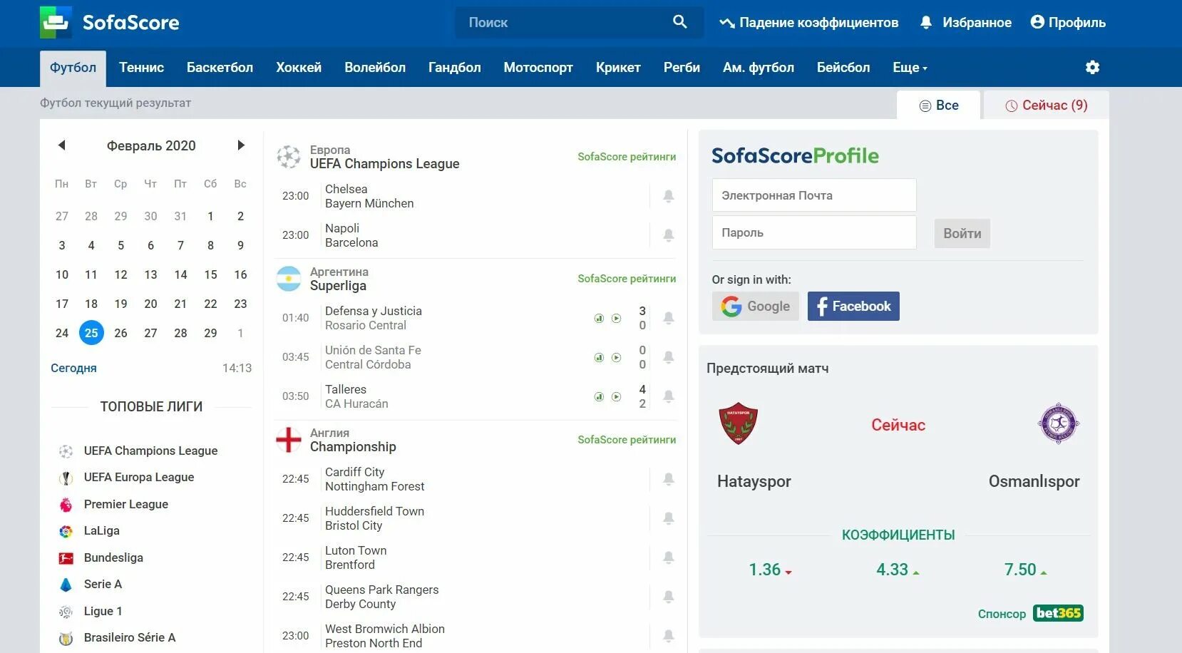Click the 7.50 away win odds
Viewport: 1182px width, 653px height.
(x=1025, y=570)
